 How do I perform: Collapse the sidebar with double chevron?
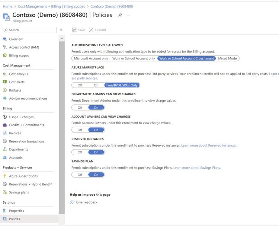click(61, 30)
